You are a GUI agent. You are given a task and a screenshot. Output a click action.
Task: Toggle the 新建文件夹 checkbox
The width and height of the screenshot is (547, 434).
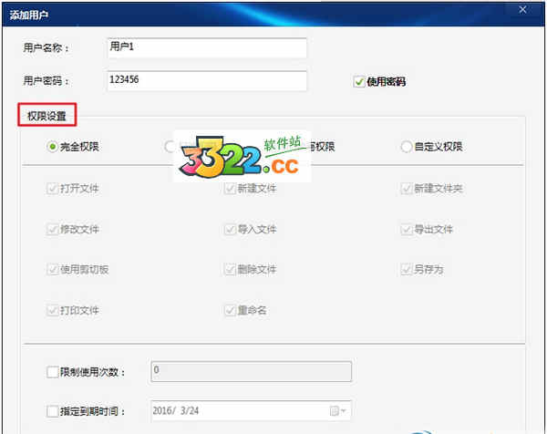pyautogui.click(x=407, y=189)
